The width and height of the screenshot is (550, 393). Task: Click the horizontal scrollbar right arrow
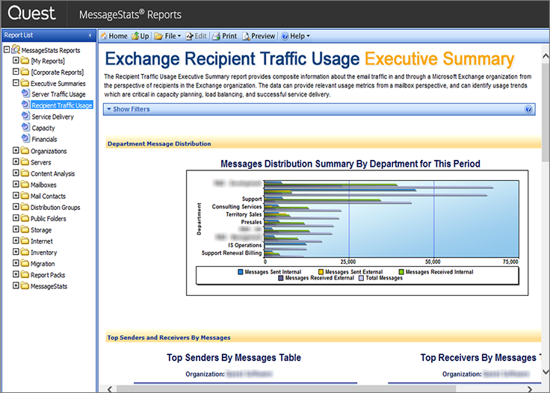530,389
